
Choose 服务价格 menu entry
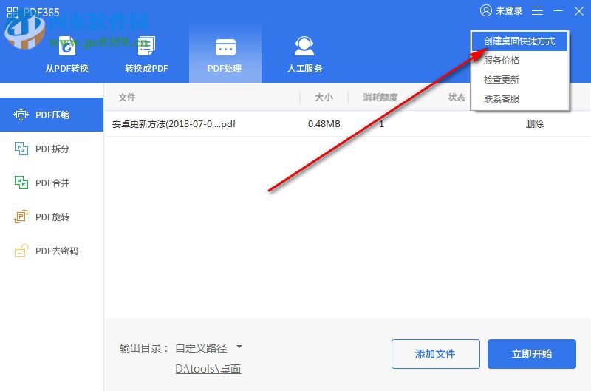click(x=519, y=61)
